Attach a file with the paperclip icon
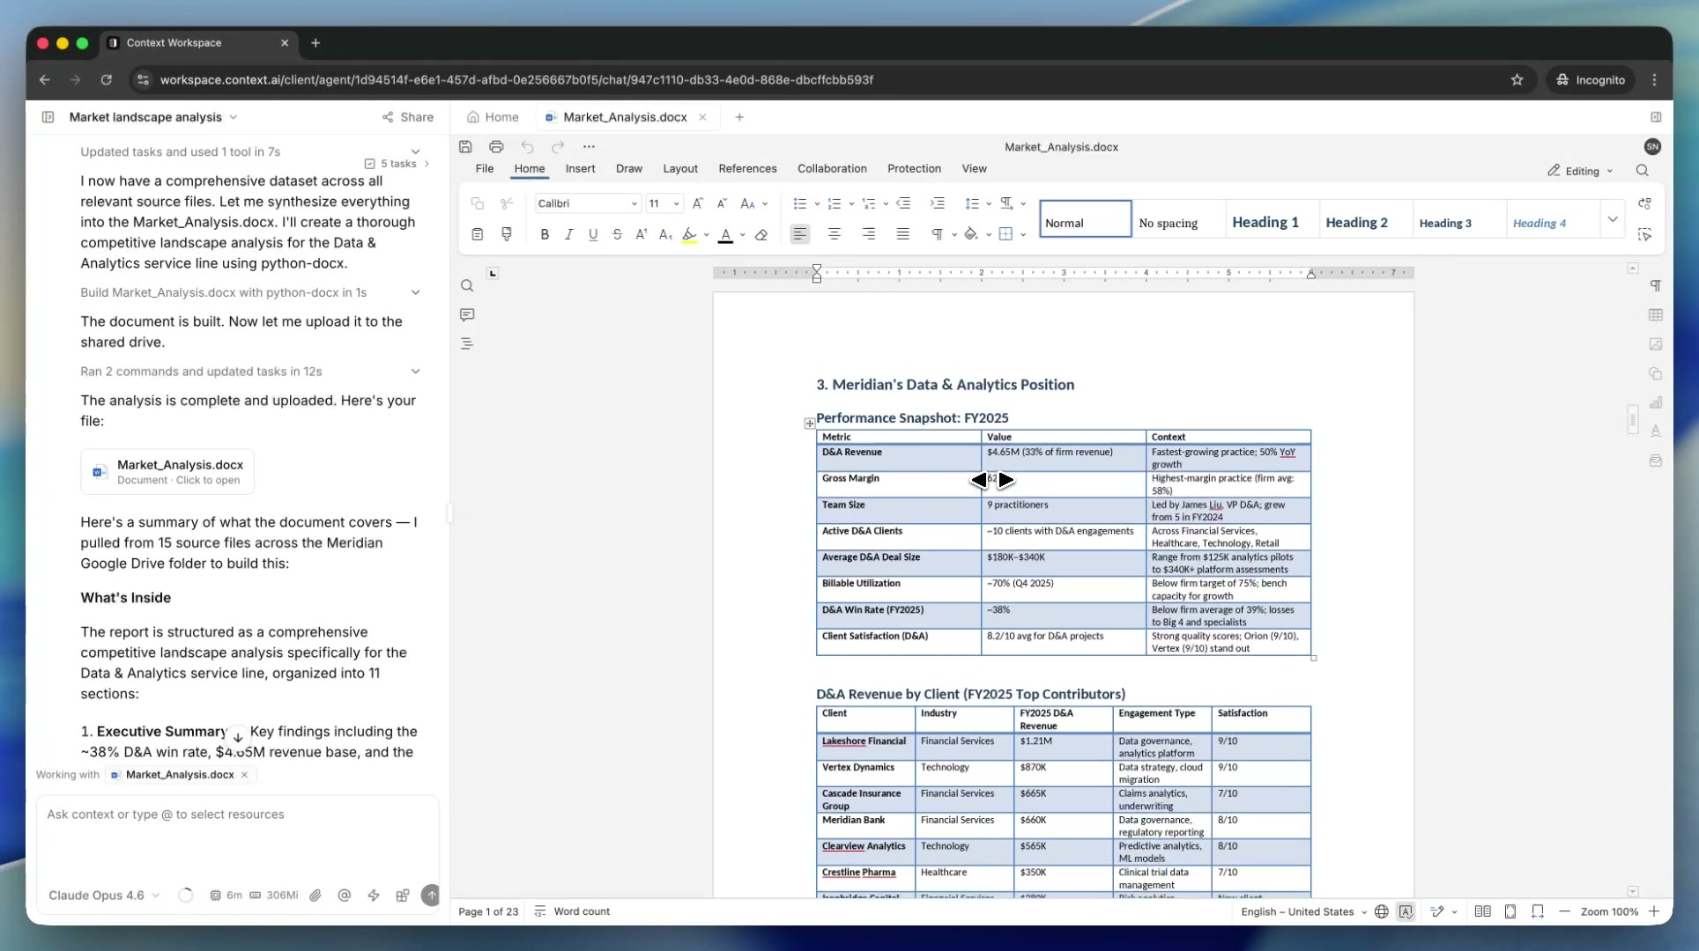This screenshot has height=951, width=1699. coord(315,896)
